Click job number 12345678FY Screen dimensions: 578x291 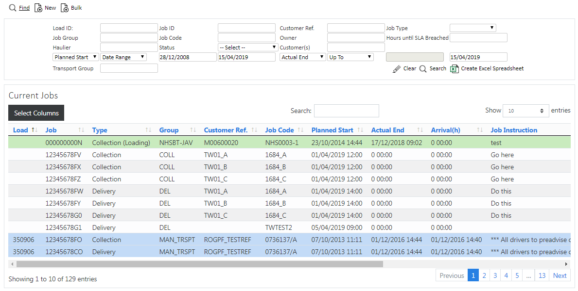click(63, 203)
